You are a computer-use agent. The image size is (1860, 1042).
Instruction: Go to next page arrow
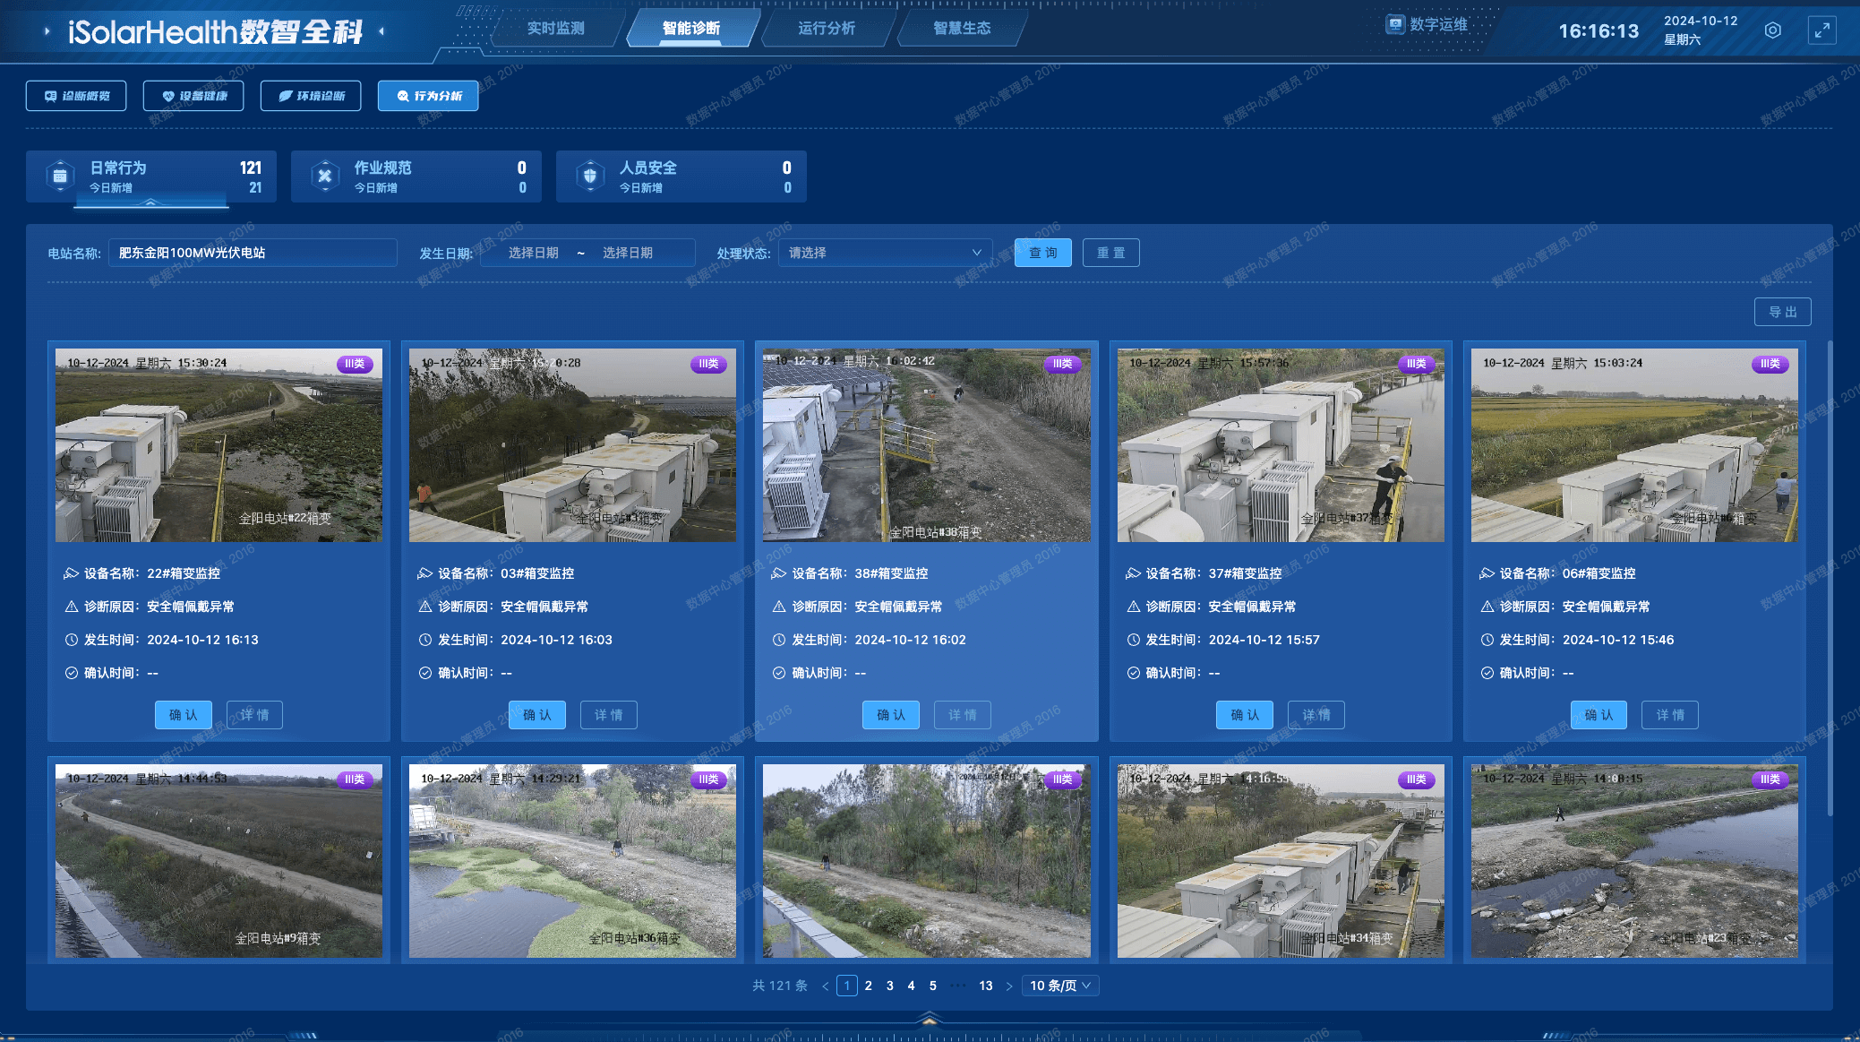(x=1009, y=986)
